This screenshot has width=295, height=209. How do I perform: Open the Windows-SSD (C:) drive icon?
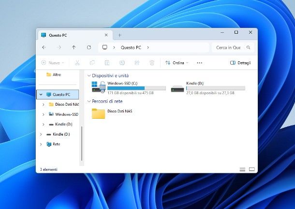click(98, 87)
